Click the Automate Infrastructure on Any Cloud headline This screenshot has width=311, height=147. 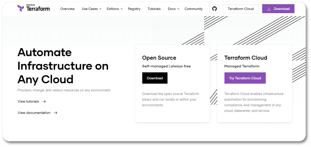click(x=63, y=66)
